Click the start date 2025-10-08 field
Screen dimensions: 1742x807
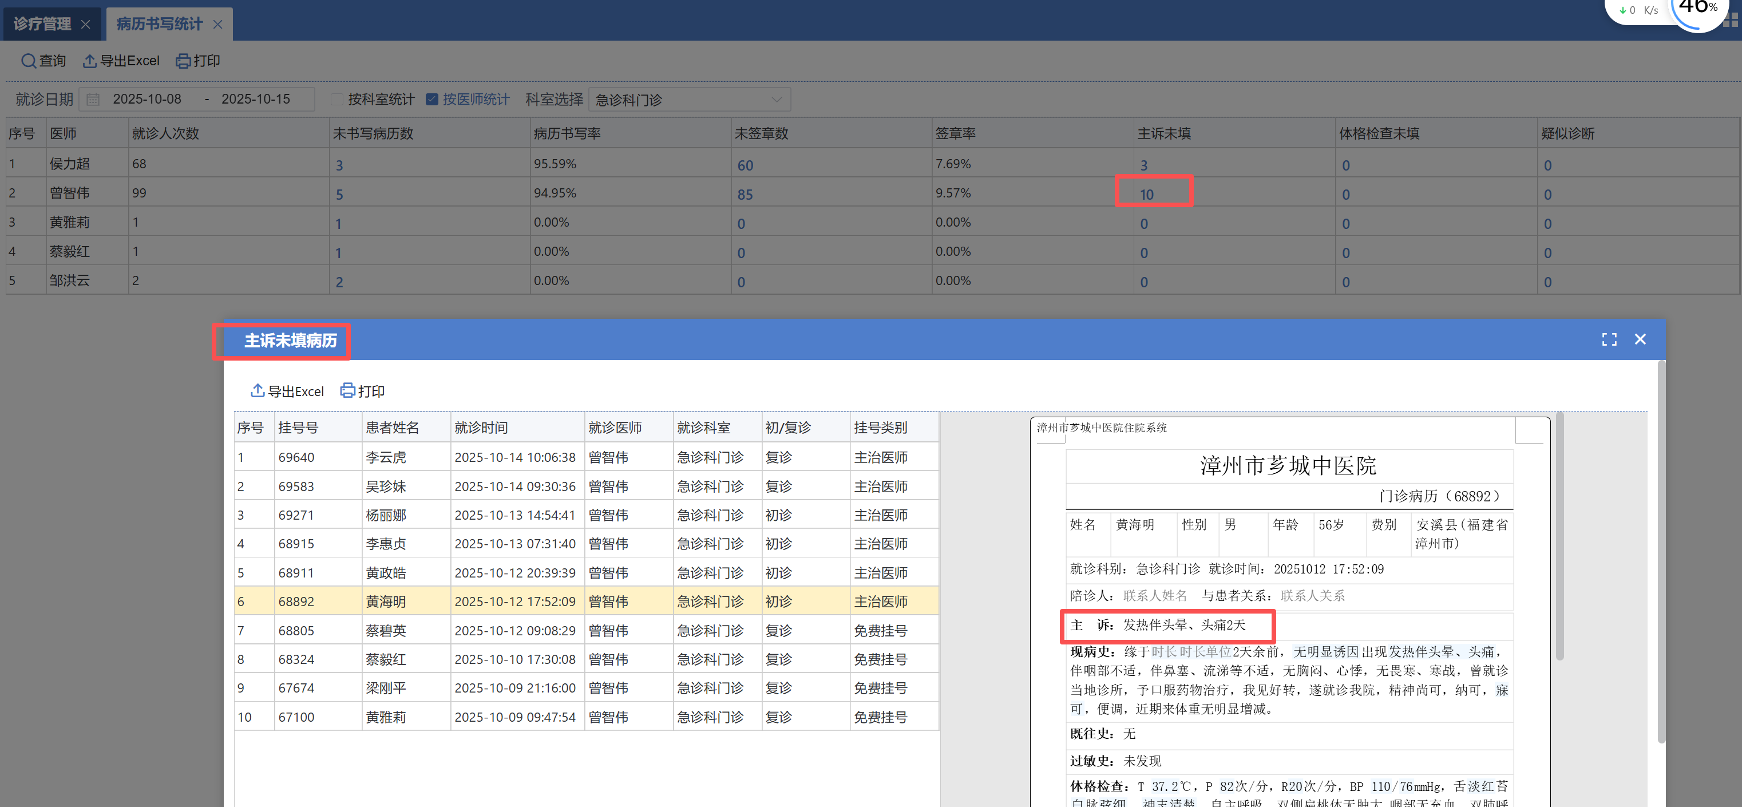147,100
